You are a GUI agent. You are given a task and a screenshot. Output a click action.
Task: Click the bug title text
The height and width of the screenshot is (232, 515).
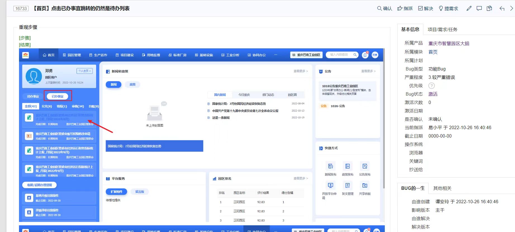81,8
